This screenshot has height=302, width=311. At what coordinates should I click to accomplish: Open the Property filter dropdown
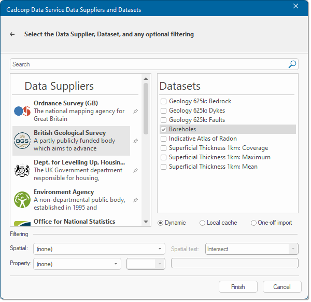pos(77,264)
